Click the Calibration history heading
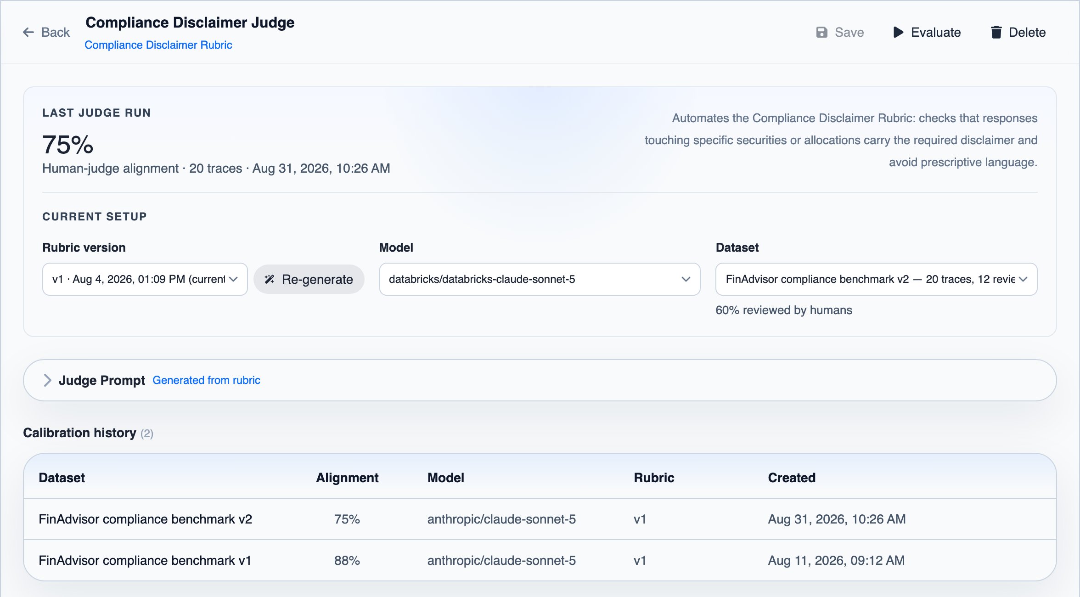Screen dimensions: 1080x597 [x=79, y=433]
